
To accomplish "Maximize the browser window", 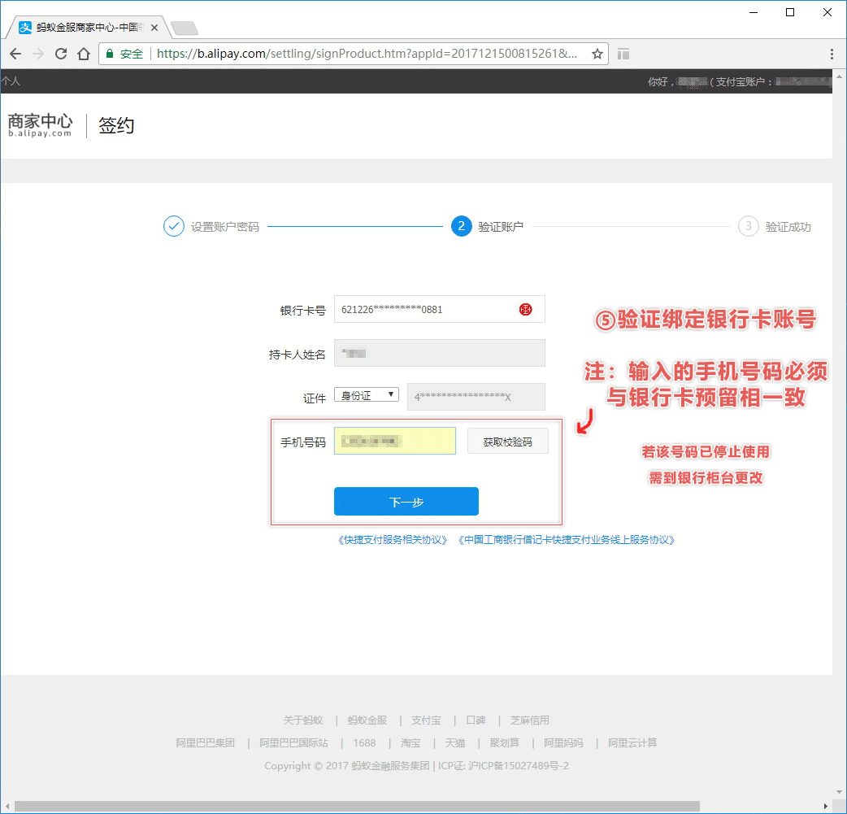I will click(790, 12).
